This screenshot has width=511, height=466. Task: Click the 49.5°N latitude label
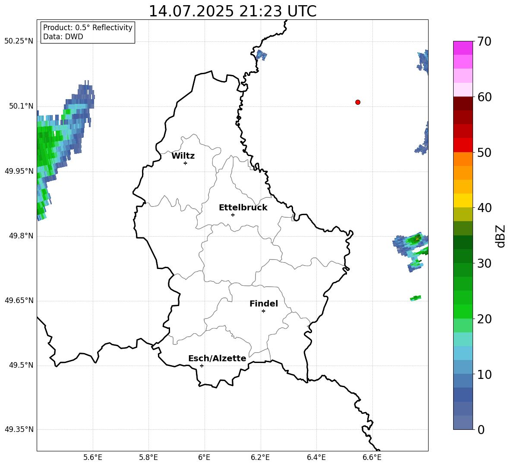(x=21, y=365)
